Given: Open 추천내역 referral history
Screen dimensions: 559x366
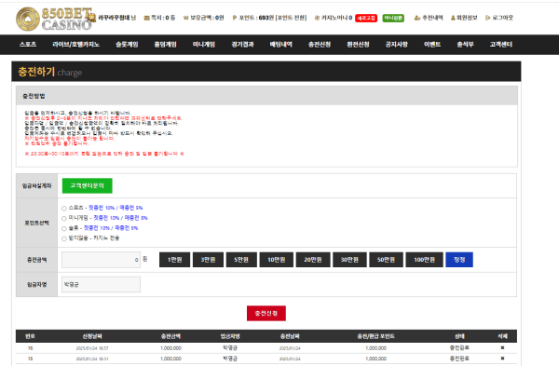Looking at the screenshot, I should point(429,18).
